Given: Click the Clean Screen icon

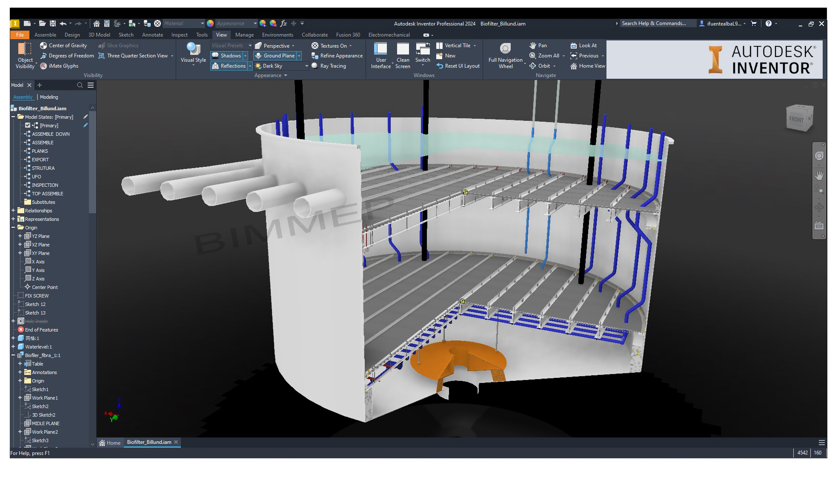Looking at the screenshot, I should coord(403,49).
